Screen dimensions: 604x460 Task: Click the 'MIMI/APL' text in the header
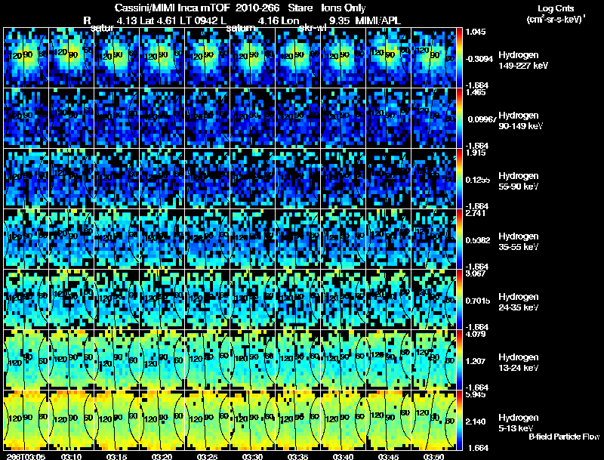[377, 20]
